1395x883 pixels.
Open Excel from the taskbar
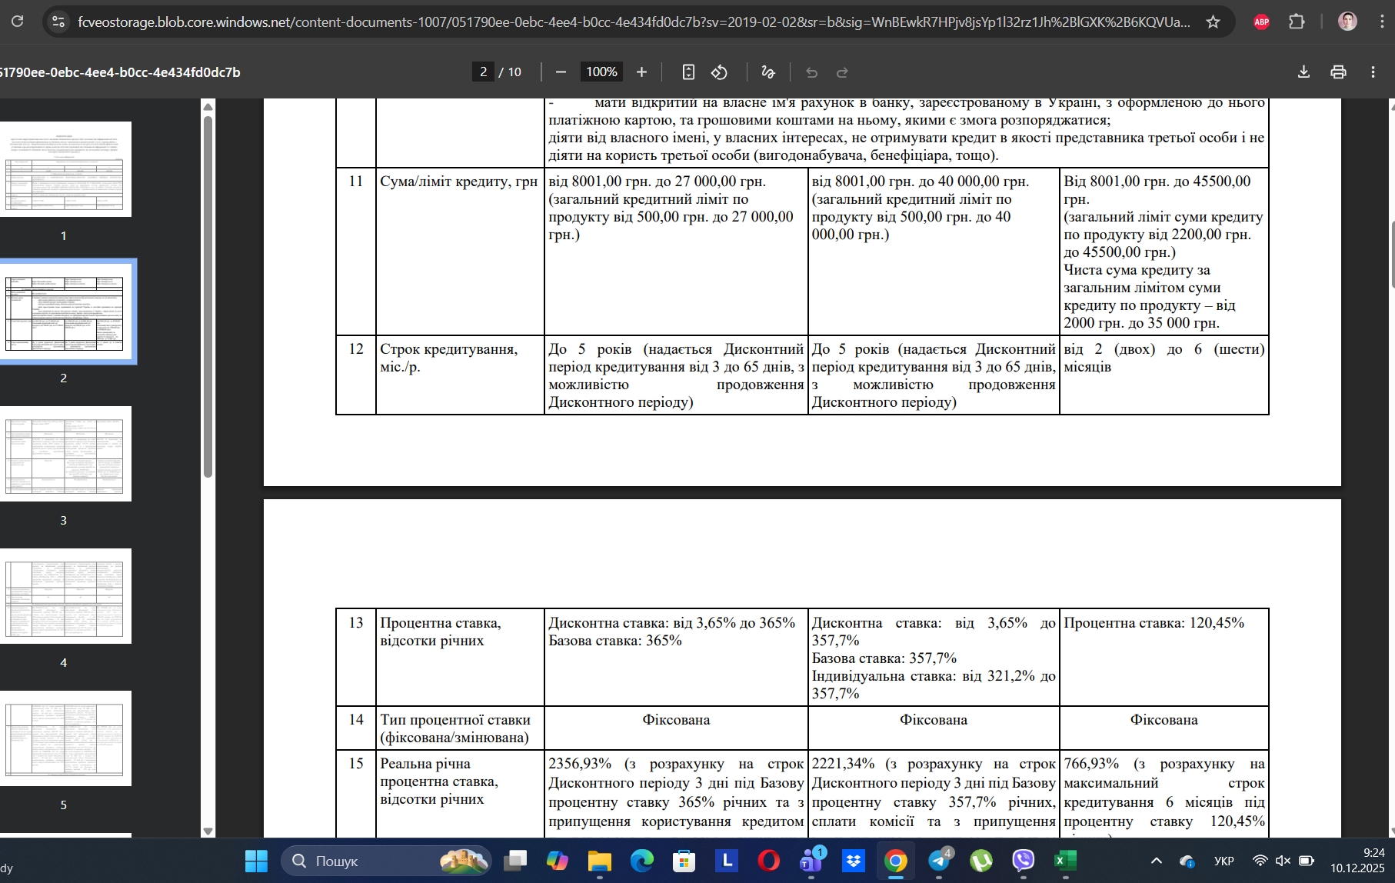point(1065,861)
